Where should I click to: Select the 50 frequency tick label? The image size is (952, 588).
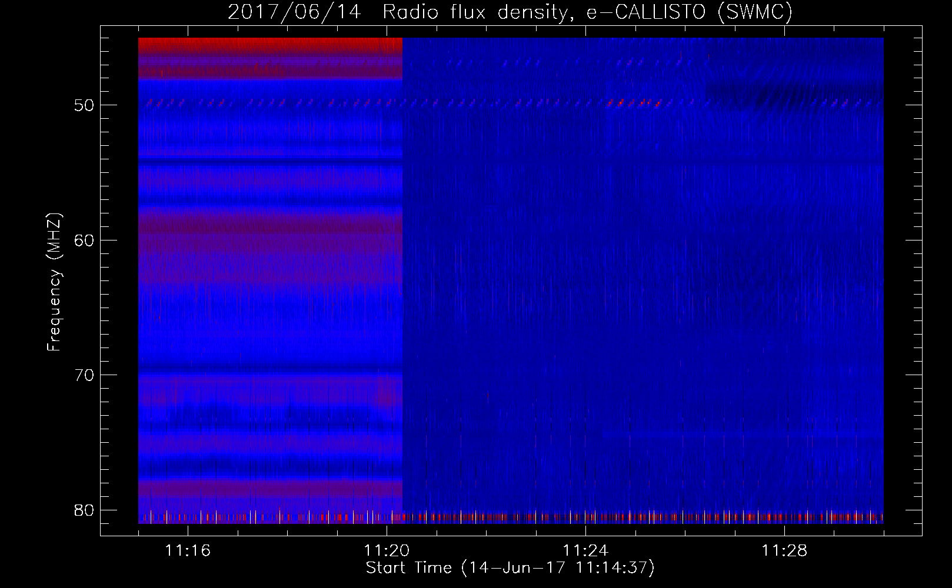point(84,106)
